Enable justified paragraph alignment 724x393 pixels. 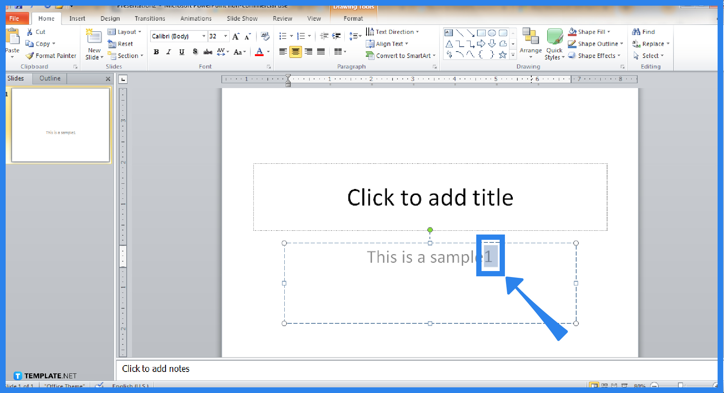coord(321,52)
